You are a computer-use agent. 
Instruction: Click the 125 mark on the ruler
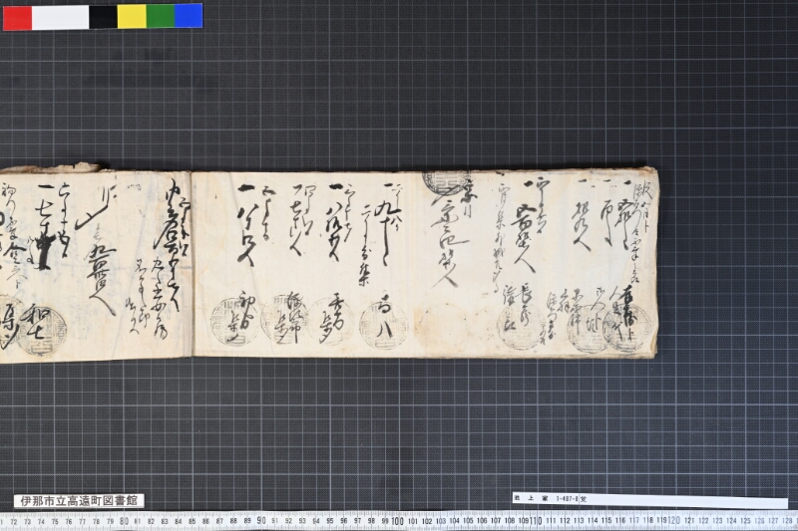745,521
